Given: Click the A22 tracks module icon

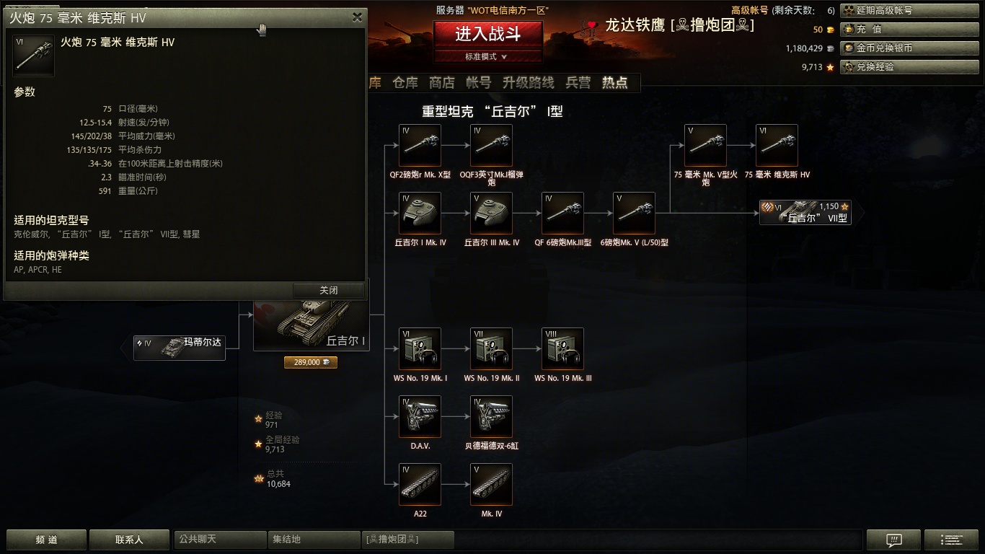Looking at the screenshot, I should click(420, 484).
